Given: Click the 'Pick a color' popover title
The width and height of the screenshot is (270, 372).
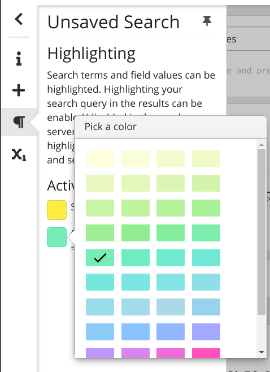Looking at the screenshot, I should (x=111, y=127).
